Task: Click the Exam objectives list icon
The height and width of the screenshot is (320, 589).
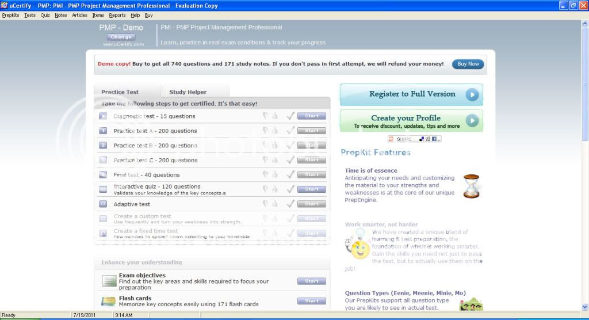Action: coord(109,281)
